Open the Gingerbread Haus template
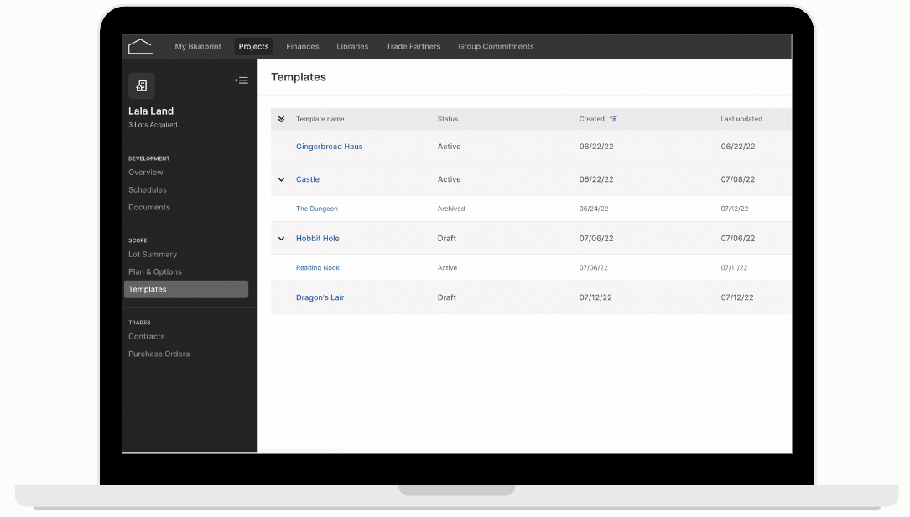Screen dimensions: 910x517 click(x=329, y=147)
